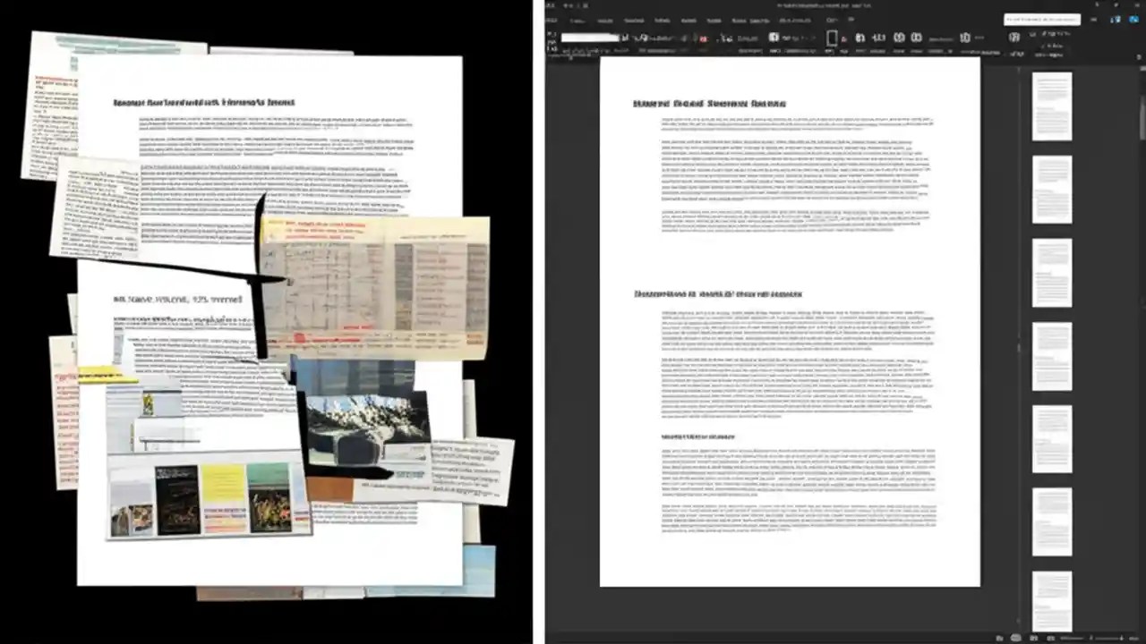Viewport: 1146px width, 644px height.
Task: Click inside the search field at top right
Action: click(1043, 18)
